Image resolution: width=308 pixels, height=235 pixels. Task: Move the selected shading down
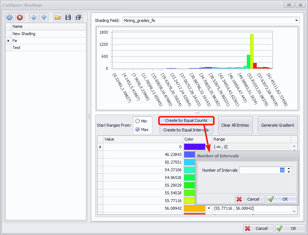click(44, 17)
